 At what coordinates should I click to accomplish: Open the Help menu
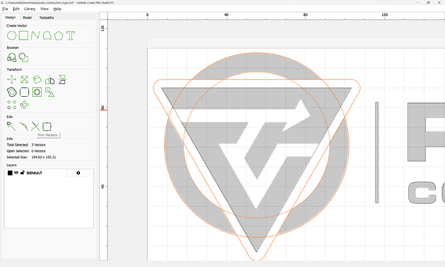tap(57, 9)
